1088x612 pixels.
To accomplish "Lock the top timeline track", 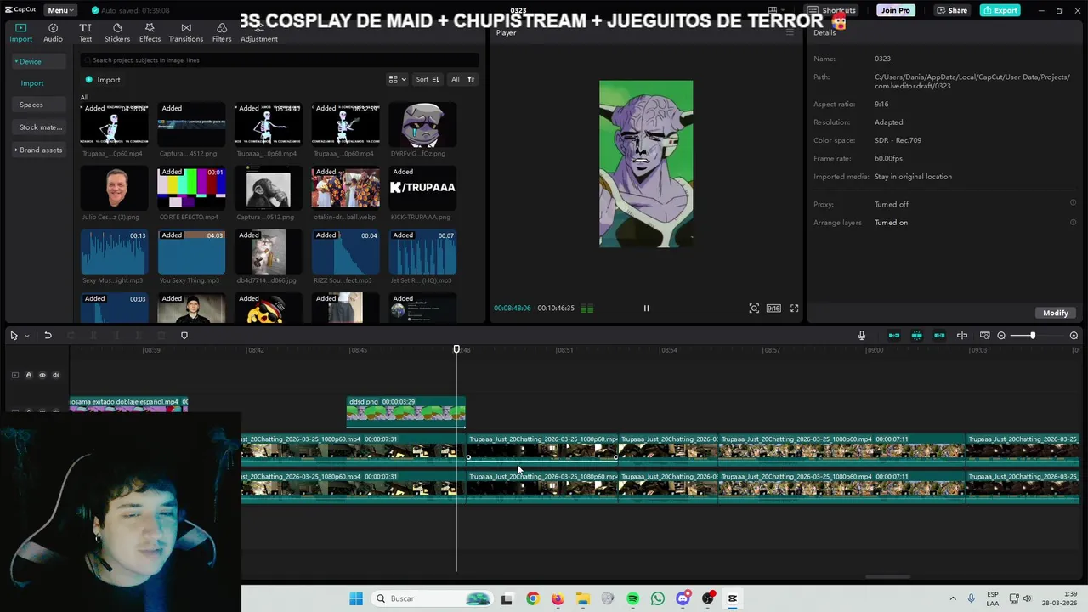I will click(x=28, y=375).
